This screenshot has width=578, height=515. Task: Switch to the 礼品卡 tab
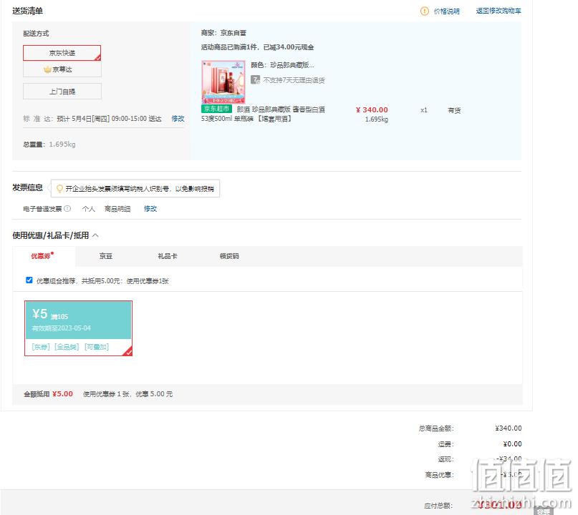click(x=168, y=256)
